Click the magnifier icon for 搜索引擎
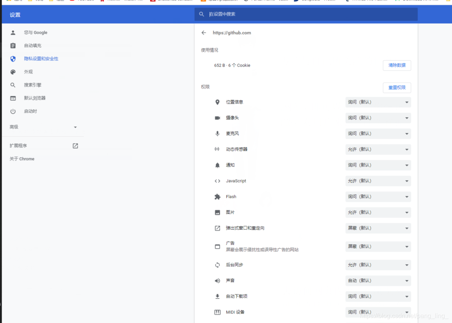The width and height of the screenshot is (452, 323). (13, 85)
